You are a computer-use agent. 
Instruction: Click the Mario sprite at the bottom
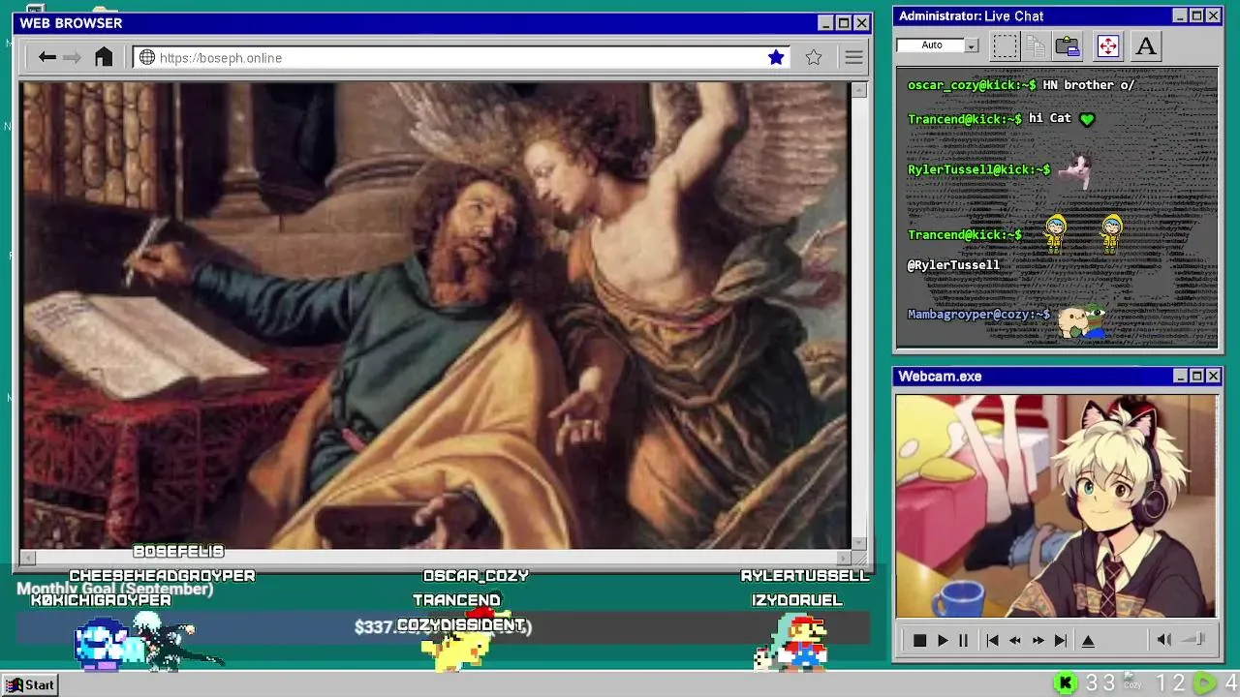point(804,643)
